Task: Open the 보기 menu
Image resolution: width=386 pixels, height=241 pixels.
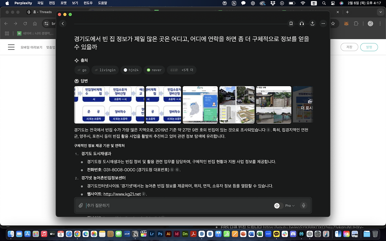Action: [75, 3]
